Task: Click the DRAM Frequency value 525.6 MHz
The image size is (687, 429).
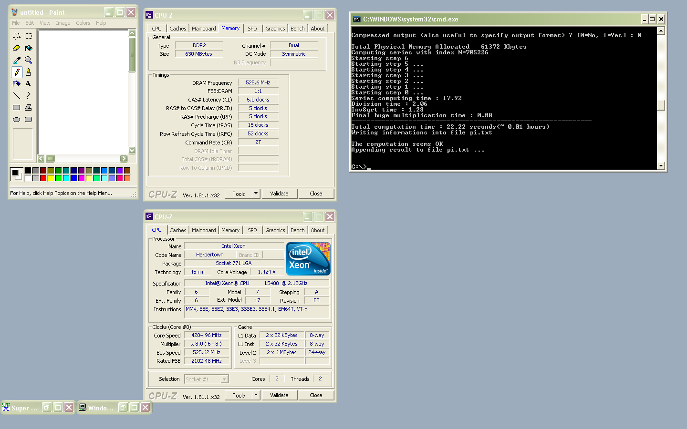Action: click(258, 82)
